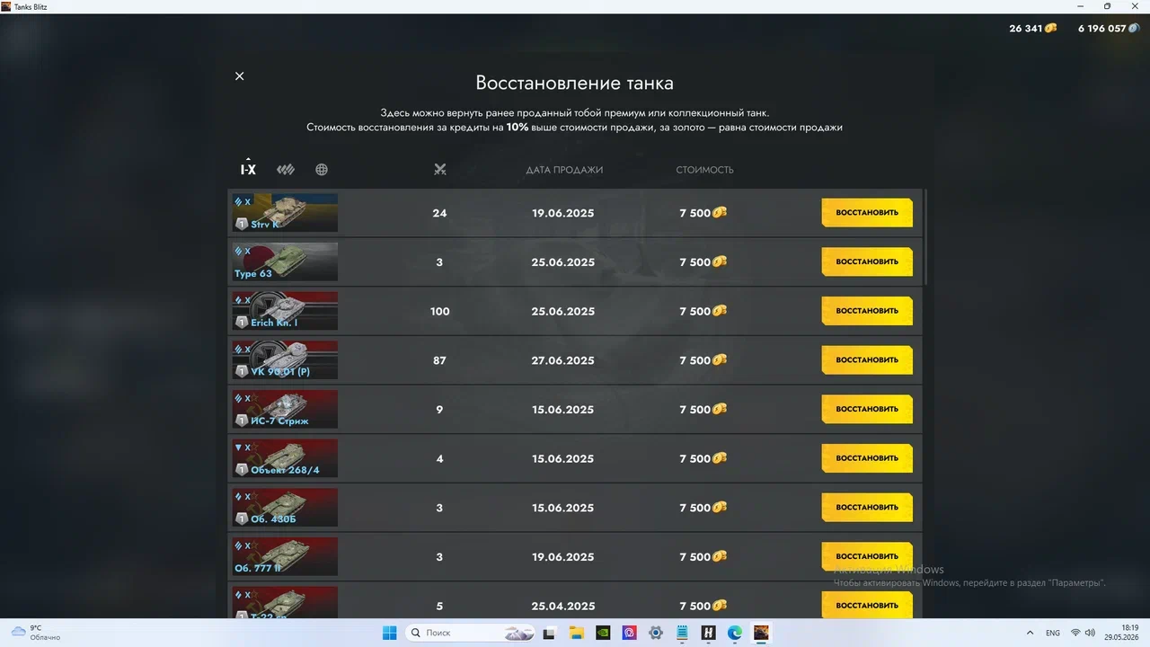Viewport: 1150px width, 647px height.
Task: Select the Об. 430Б tank thumbnail
Action: point(285,508)
